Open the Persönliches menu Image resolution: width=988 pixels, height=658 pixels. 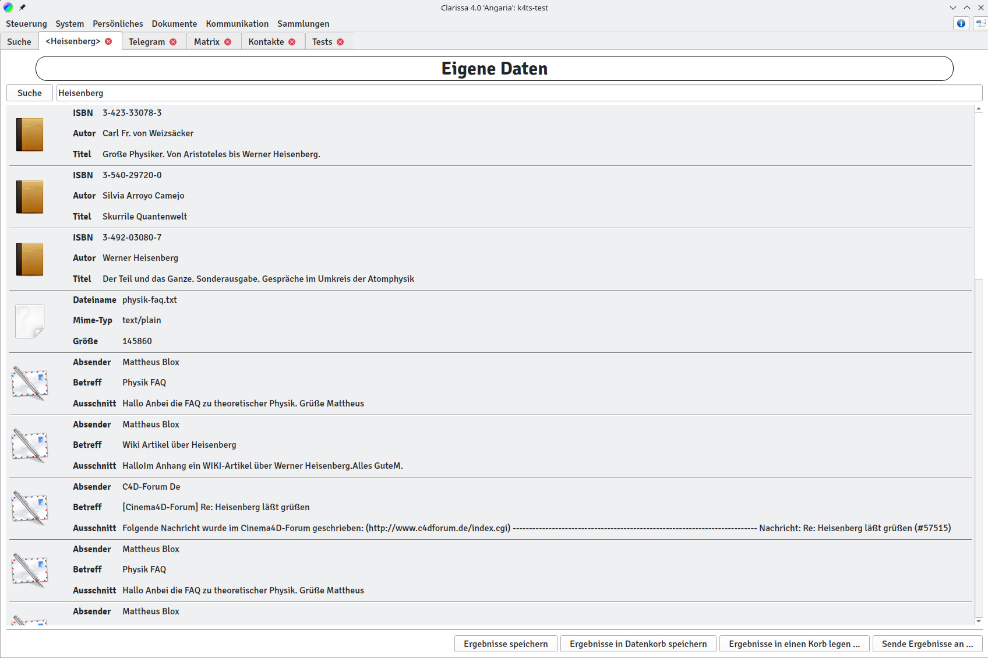(x=118, y=24)
